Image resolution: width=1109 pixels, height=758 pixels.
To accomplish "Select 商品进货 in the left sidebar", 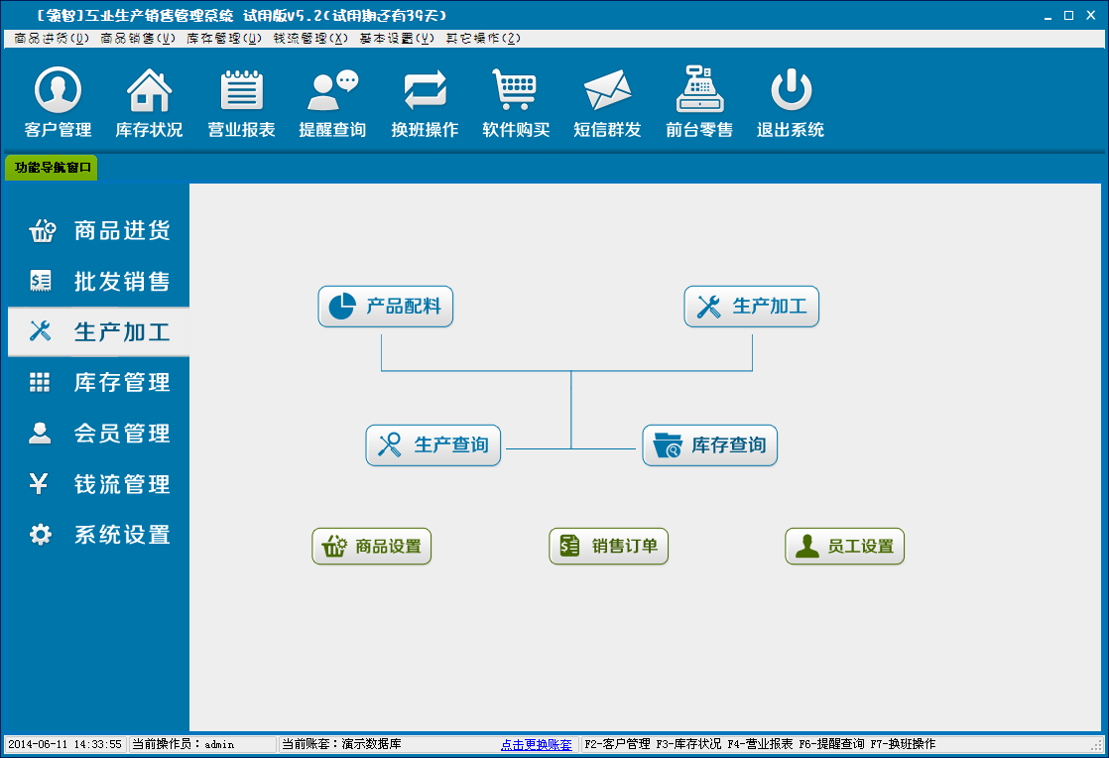I will click(98, 231).
